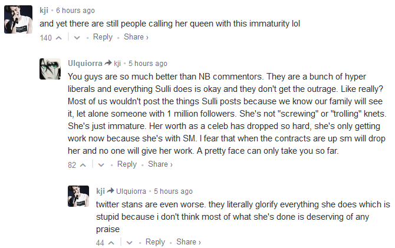Click kji's avatar on the nested reply
This screenshot has width=395, height=248.
click(x=78, y=197)
